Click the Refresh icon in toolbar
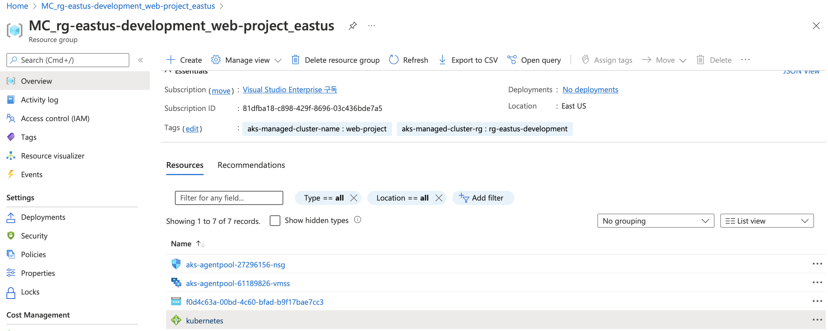Screen dimensions: 828x331 tap(394, 60)
